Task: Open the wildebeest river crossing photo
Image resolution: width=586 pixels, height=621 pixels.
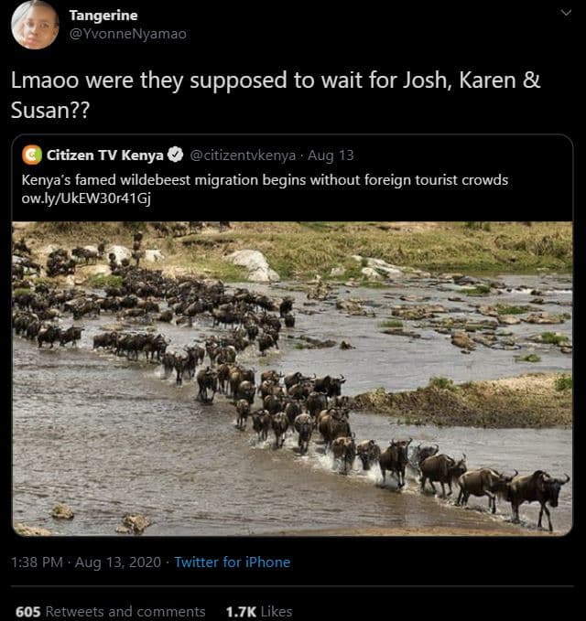Action: 292,378
